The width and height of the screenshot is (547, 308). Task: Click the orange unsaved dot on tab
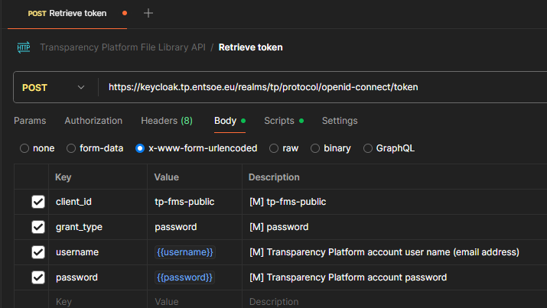(x=125, y=13)
